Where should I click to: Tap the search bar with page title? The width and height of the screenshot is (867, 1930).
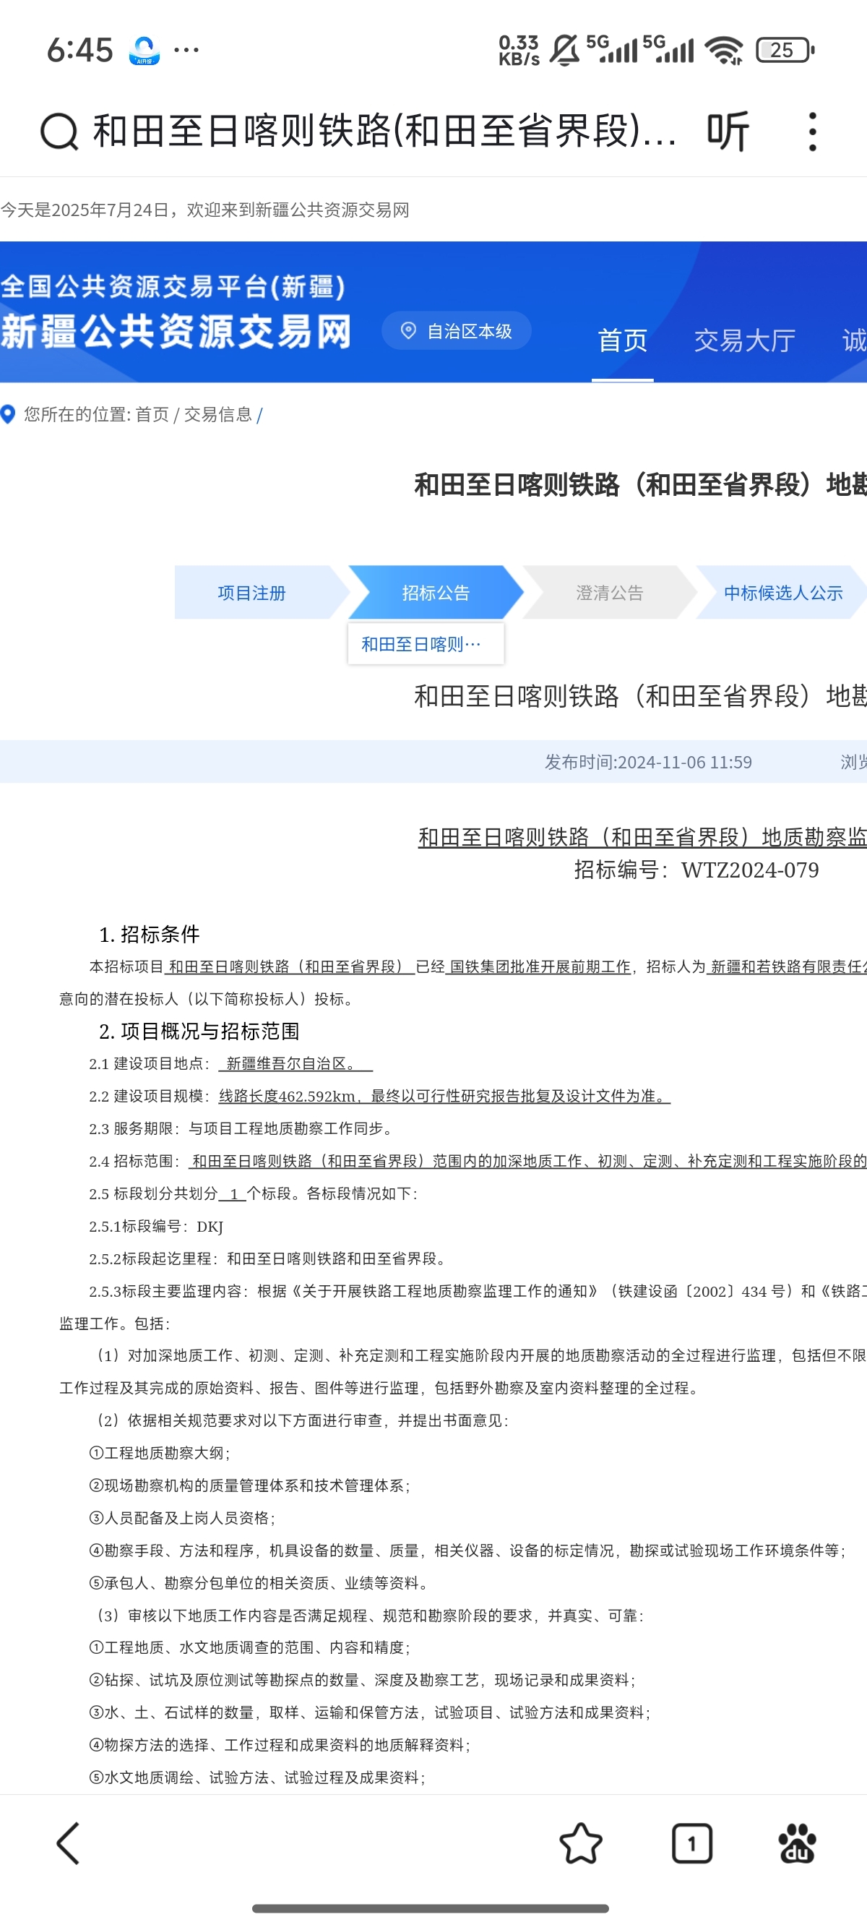[385, 132]
